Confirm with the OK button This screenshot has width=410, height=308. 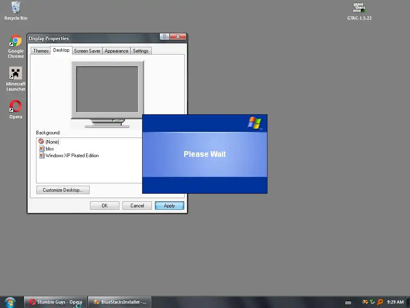(x=105, y=206)
